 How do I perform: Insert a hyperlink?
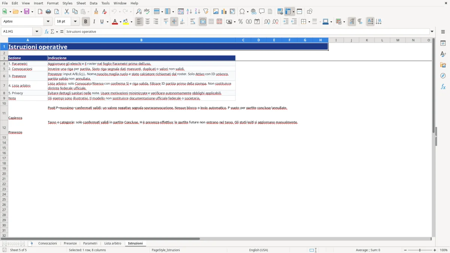point(254,12)
